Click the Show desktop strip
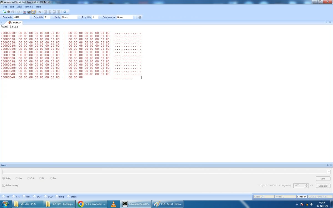 pyautogui.click(x=331, y=204)
